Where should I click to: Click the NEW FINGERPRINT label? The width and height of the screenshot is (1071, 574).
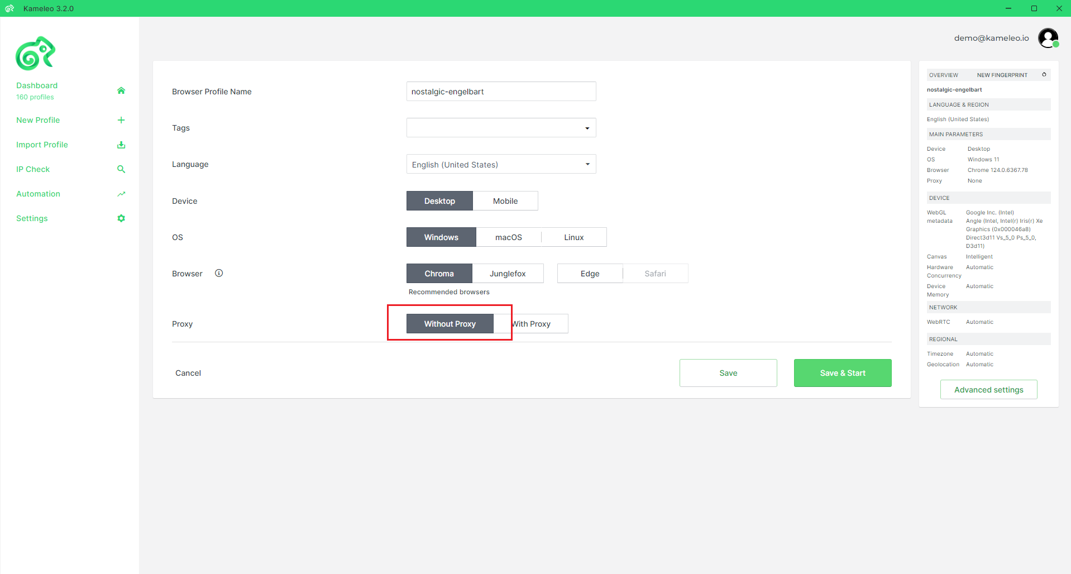click(x=1002, y=75)
